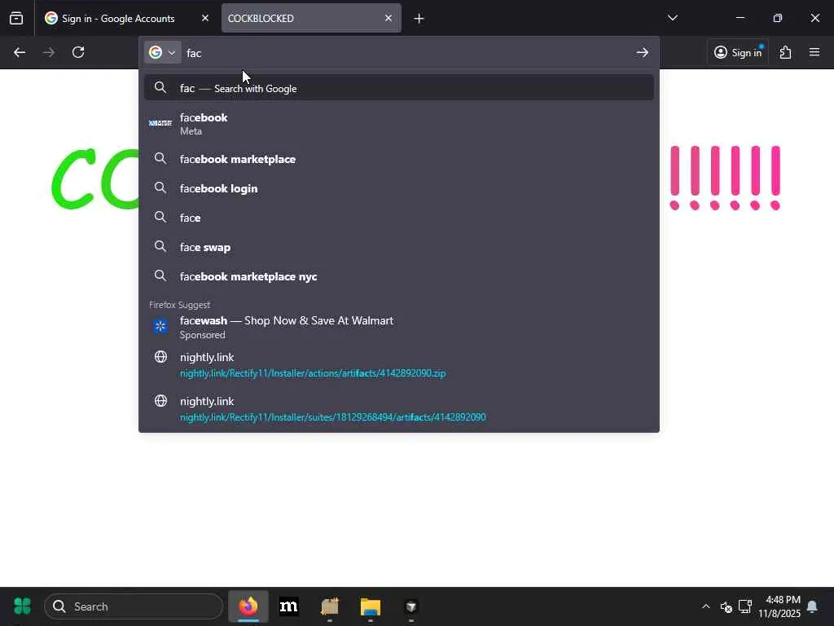Open the network status tray icon
834x626 pixels.
pos(745,606)
